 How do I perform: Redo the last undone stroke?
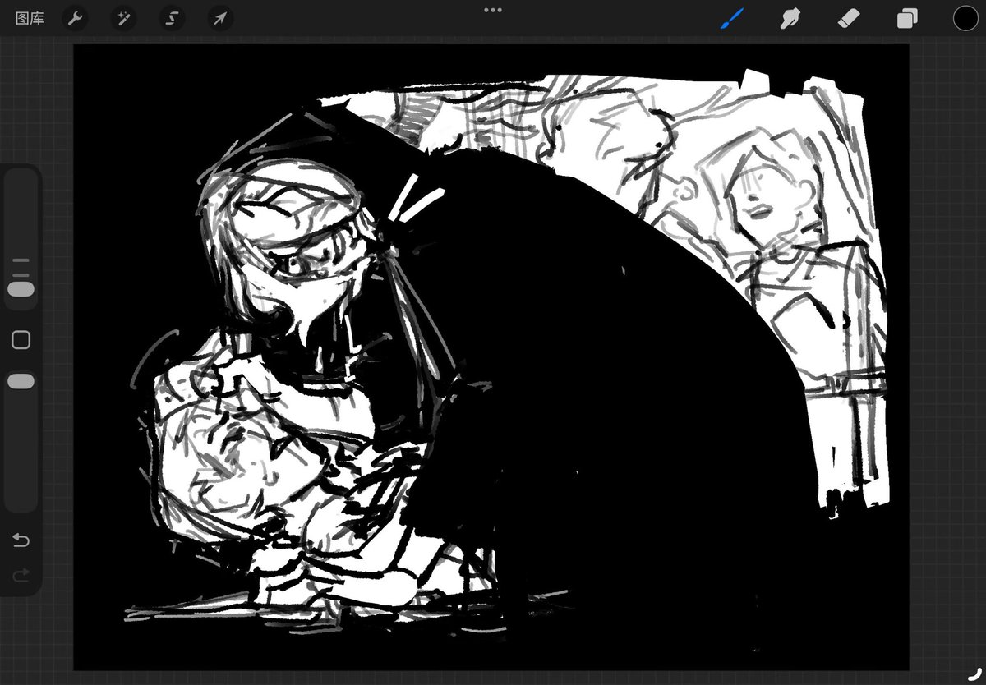[21, 574]
